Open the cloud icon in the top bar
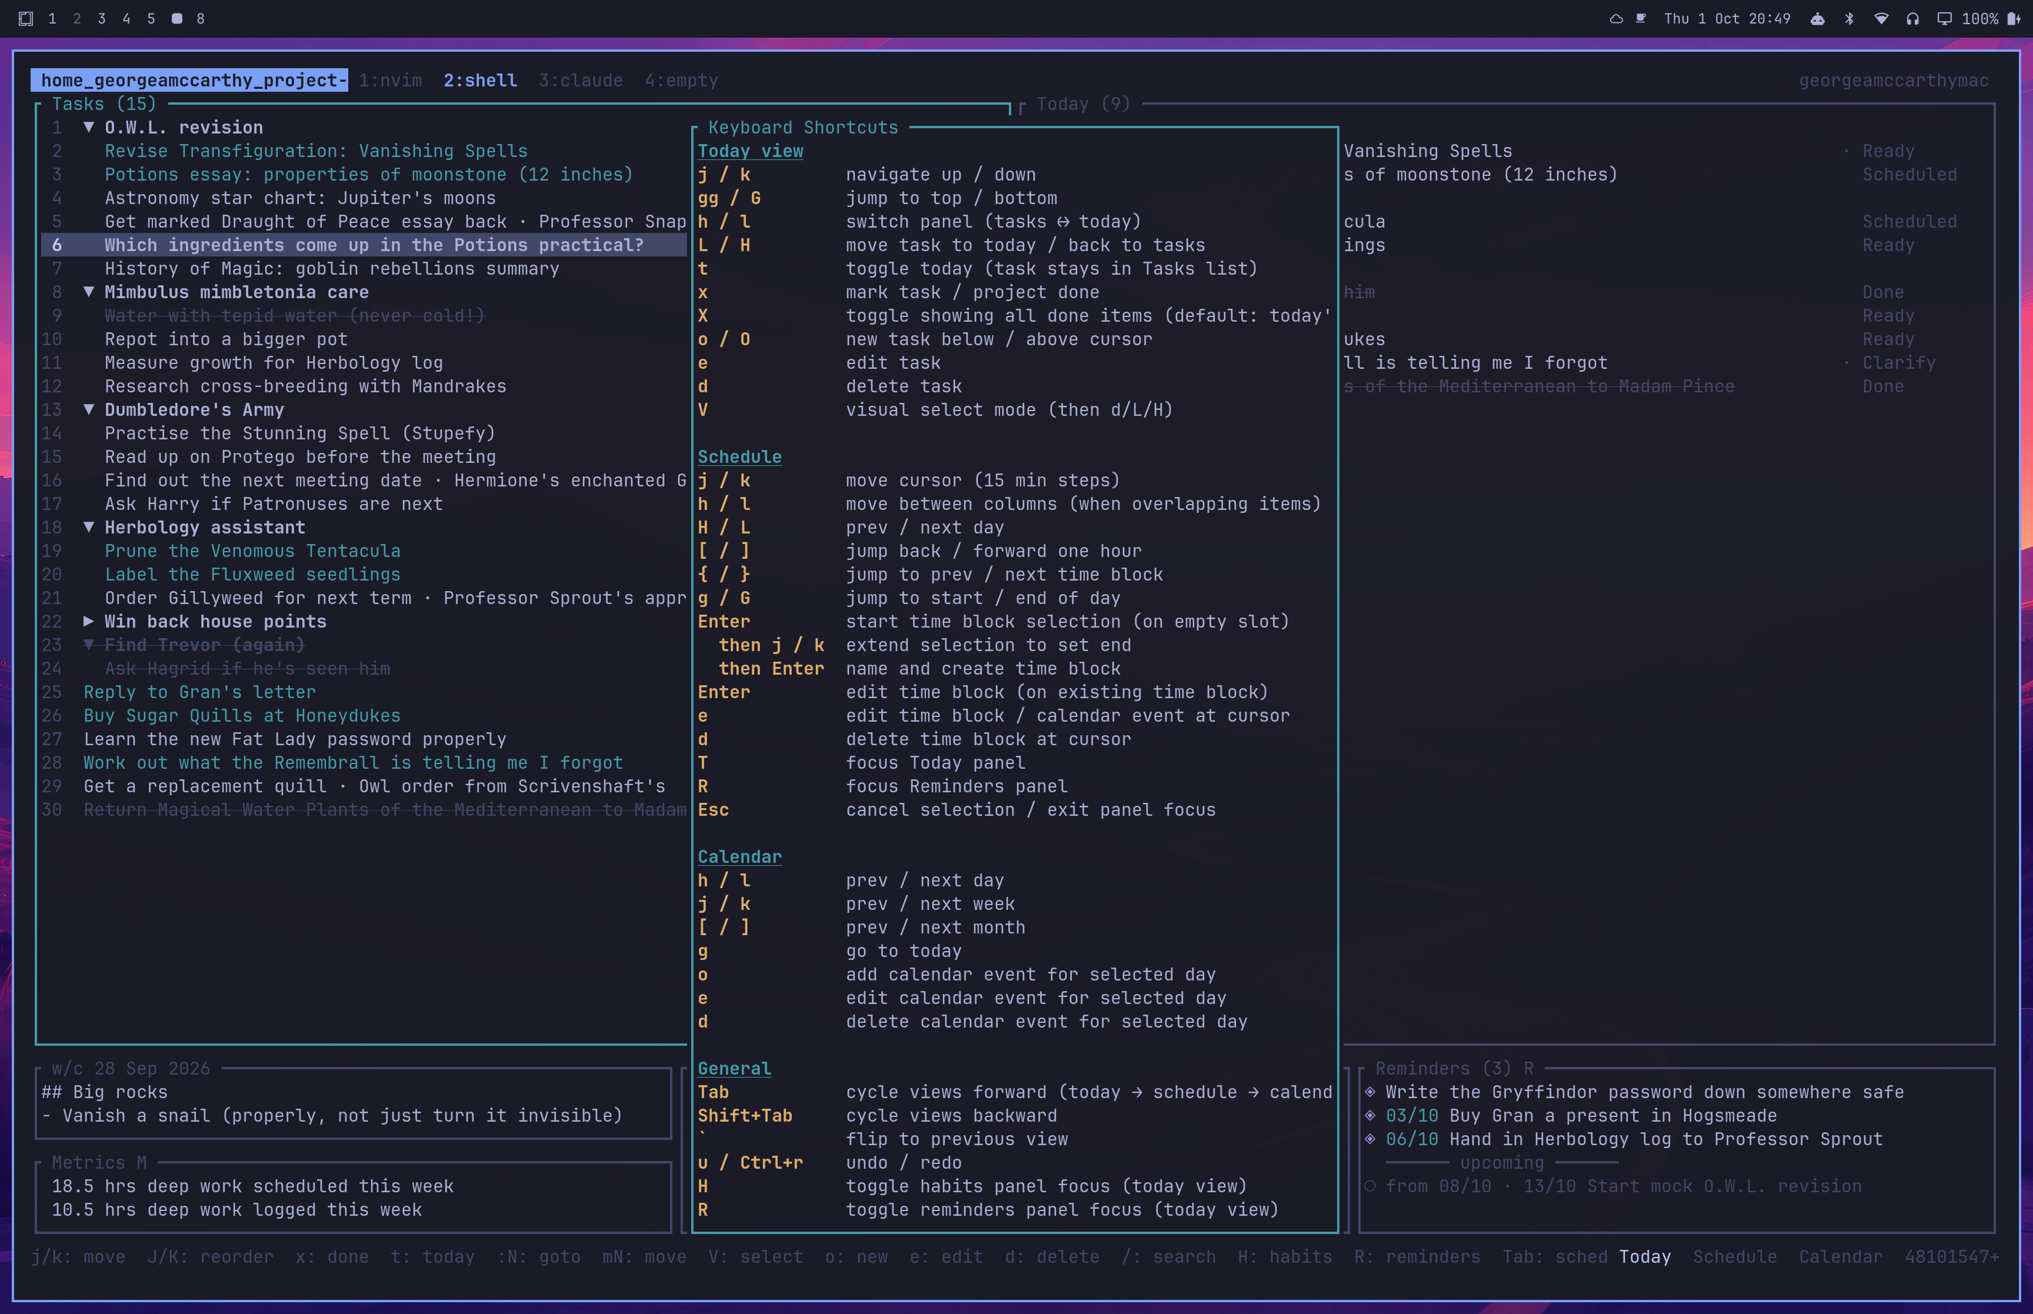The width and height of the screenshot is (2033, 1314). point(1616,19)
